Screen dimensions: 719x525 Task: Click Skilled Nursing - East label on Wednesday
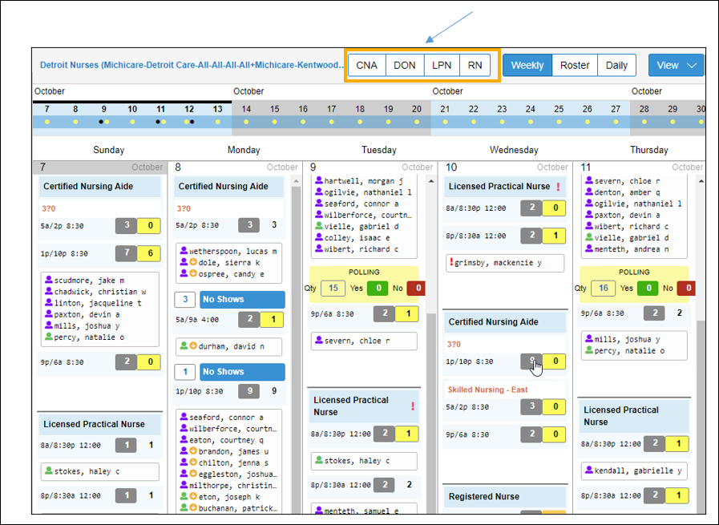487,390
